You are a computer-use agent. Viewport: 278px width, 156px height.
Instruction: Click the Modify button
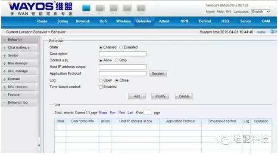click(x=160, y=96)
